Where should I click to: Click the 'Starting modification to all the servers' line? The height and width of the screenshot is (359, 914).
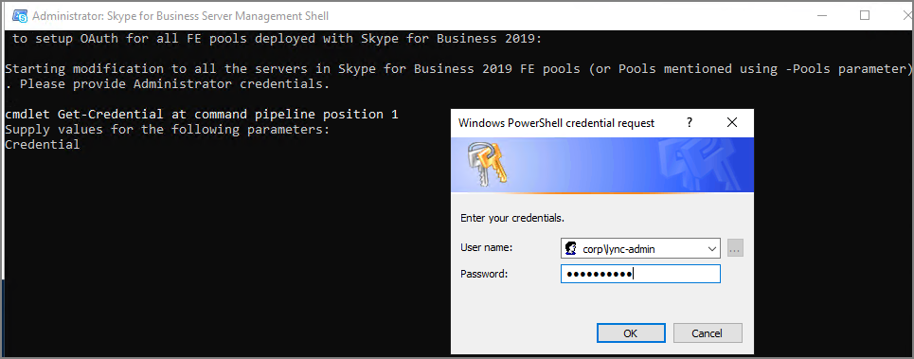tap(458, 69)
